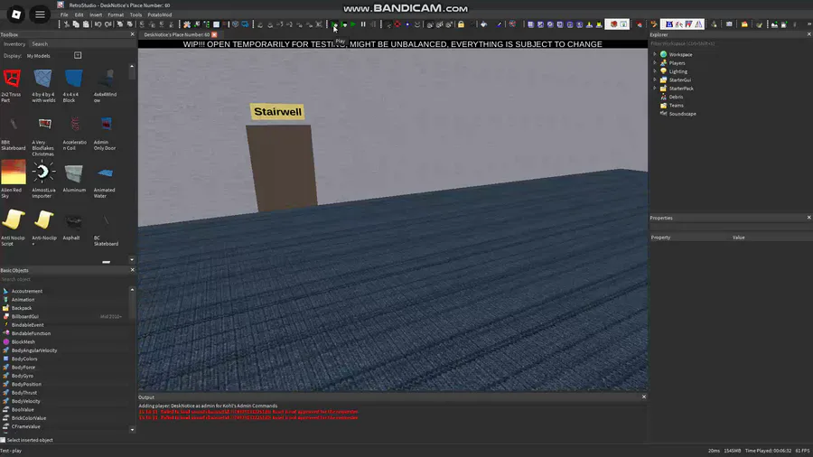Screen dimensions: 813x457
Task: Open the PotatoMod menu
Action: click(x=160, y=15)
